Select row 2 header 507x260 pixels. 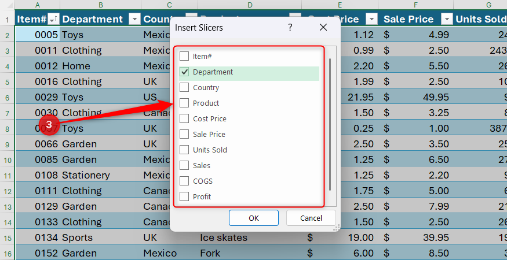pos(7,35)
